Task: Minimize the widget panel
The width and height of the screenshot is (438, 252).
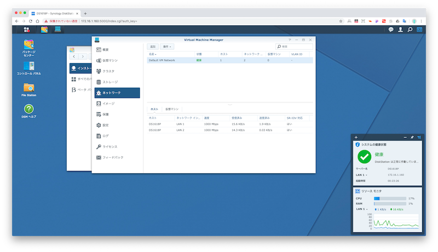Action: point(405,137)
